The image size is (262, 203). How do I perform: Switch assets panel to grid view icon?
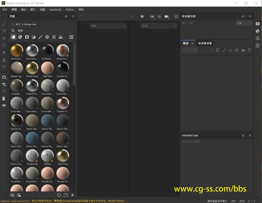tap(71, 37)
